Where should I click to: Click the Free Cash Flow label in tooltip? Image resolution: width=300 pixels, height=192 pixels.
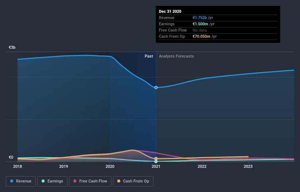(173, 30)
